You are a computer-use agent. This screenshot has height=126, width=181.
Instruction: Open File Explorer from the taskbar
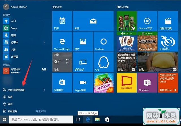pyautogui.click(x=97, y=120)
